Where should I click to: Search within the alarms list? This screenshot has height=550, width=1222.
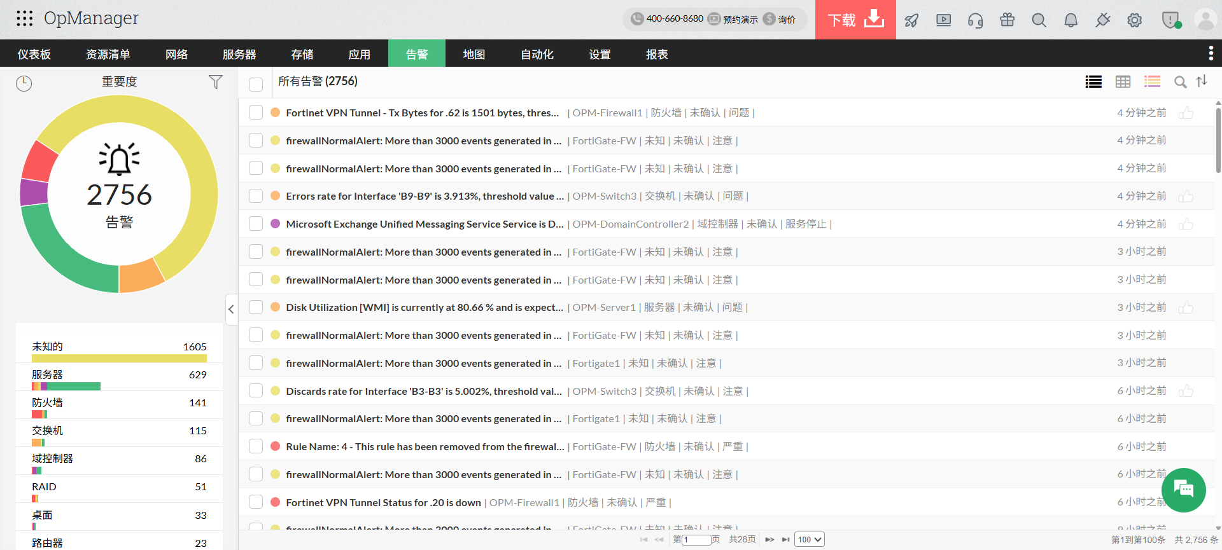[1180, 82]
